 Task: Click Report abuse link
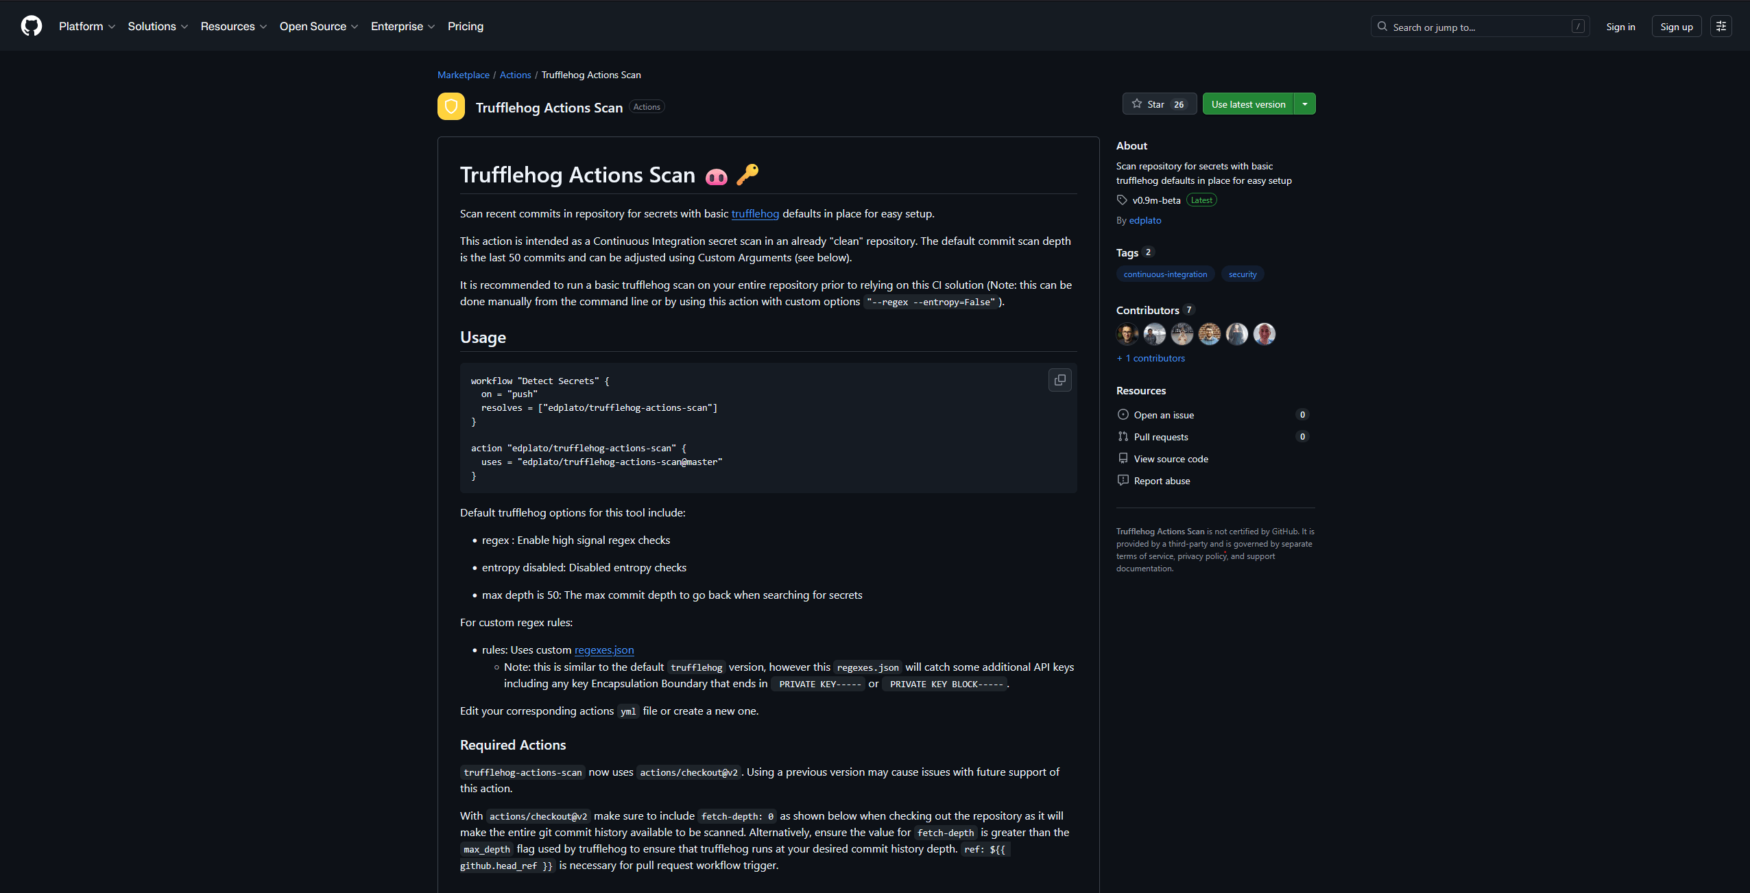(x=1162, y=481)
